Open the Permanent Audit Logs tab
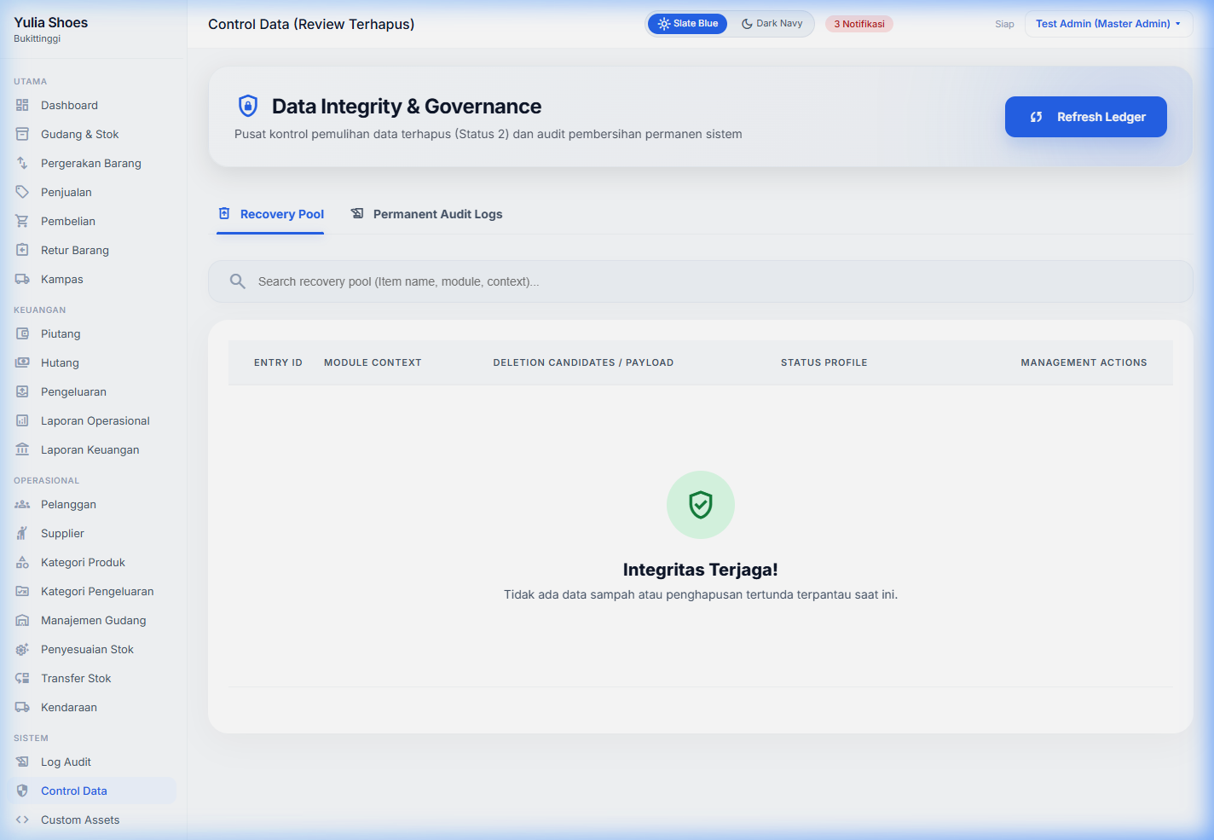The width and height of the screenshot is (1214, 840). [426, 214]
